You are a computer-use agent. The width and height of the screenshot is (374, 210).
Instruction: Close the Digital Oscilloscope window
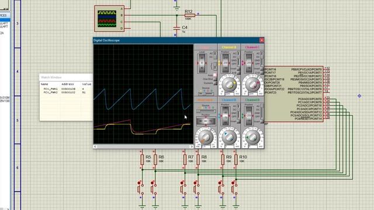[261, 40]
